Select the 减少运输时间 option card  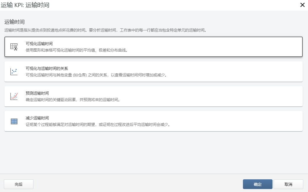[x=154, y=121]
